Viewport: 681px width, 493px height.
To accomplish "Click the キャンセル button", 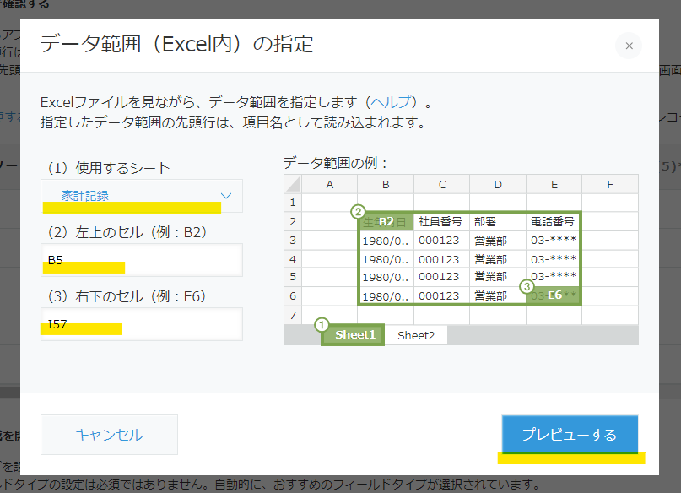I will (x=109, y=435).
